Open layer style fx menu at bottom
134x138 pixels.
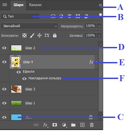[45, 125]
